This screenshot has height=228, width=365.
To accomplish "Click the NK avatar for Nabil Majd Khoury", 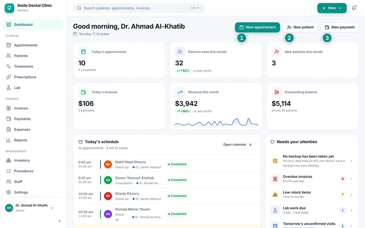I will pyautogui.click(x=108, y=164).
